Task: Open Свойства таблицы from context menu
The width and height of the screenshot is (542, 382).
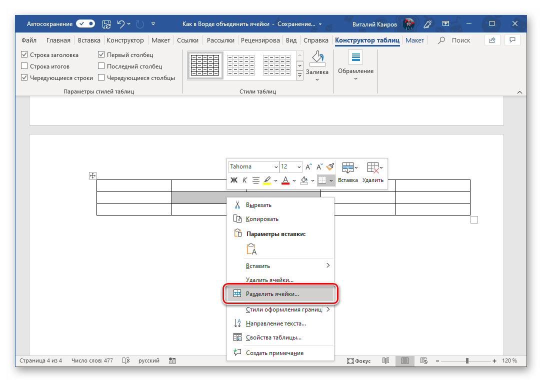Action: pos(280,337)
